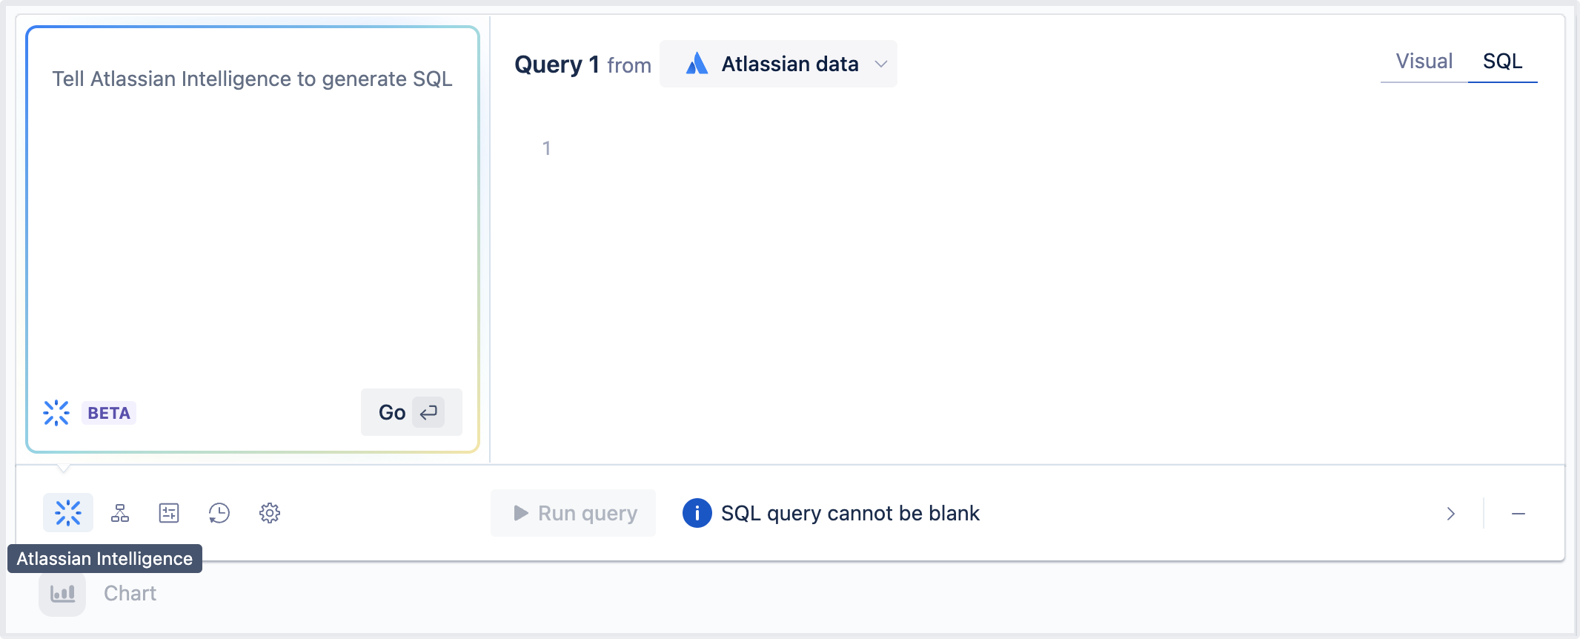1580x639 pixels.
Task: Click the BETA badge label
Action: 109,413
